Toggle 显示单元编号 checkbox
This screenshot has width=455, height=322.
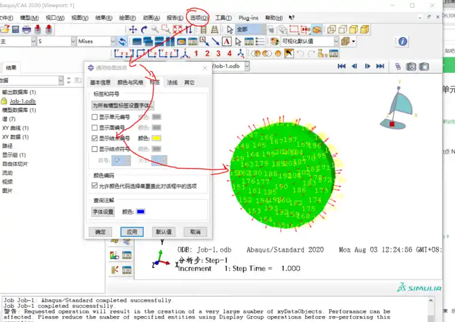95,117
